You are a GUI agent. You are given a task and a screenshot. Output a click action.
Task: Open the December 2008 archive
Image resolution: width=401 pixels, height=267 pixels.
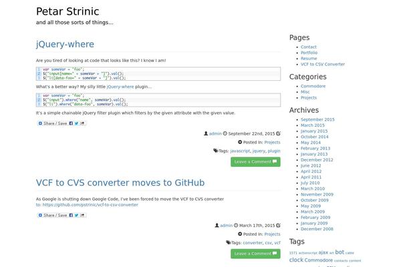317,229
